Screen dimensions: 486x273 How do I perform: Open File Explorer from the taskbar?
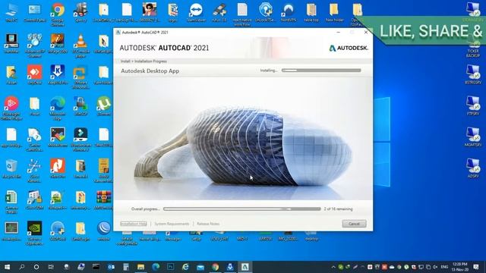point(140,267)
